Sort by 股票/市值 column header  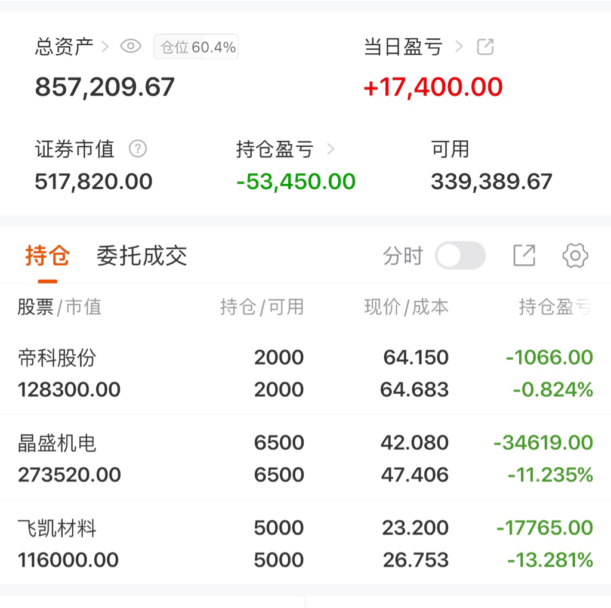tap(59, 307)
